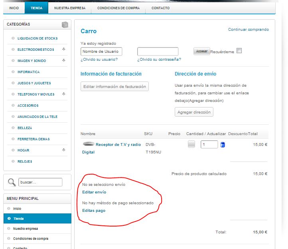Open Juegos y Juguetes category

[x=34, y=83]
